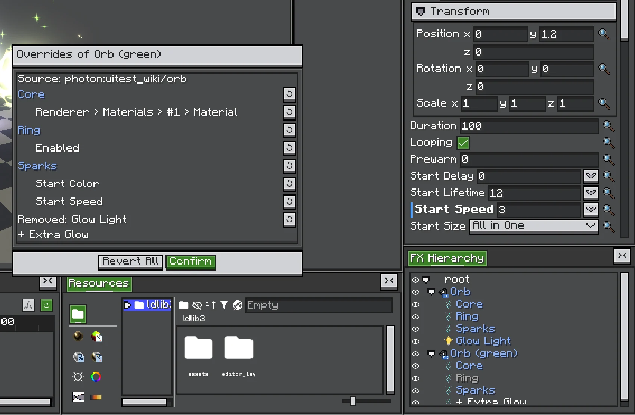Click the sort icon in Resources toolbar

(x=211, y=305)
